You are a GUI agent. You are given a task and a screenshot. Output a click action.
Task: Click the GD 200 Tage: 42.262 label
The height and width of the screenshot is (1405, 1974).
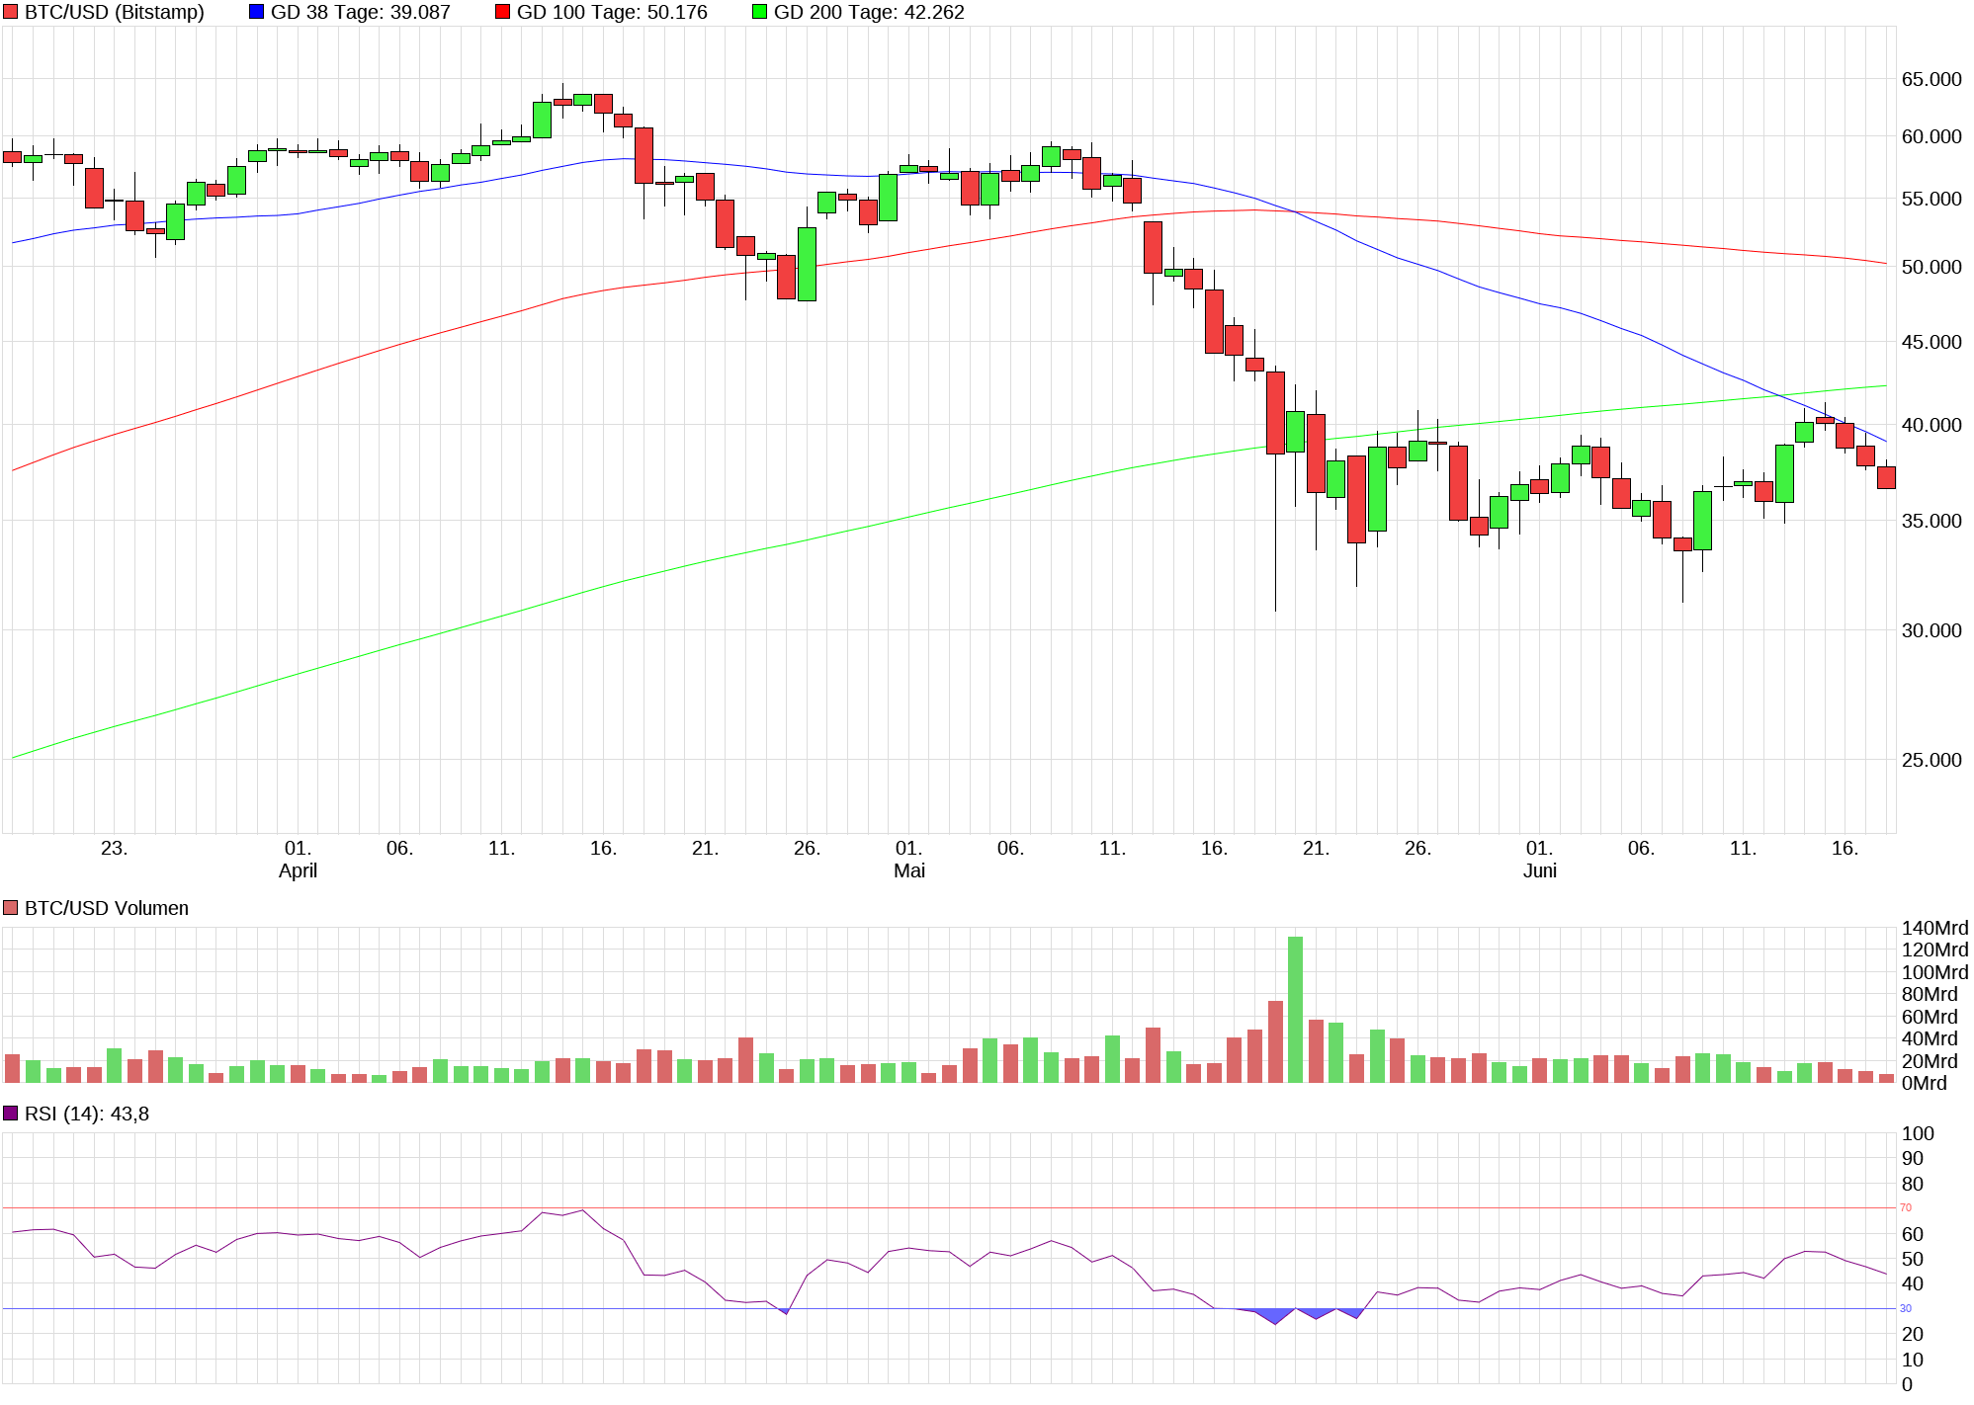pos(869,12)
